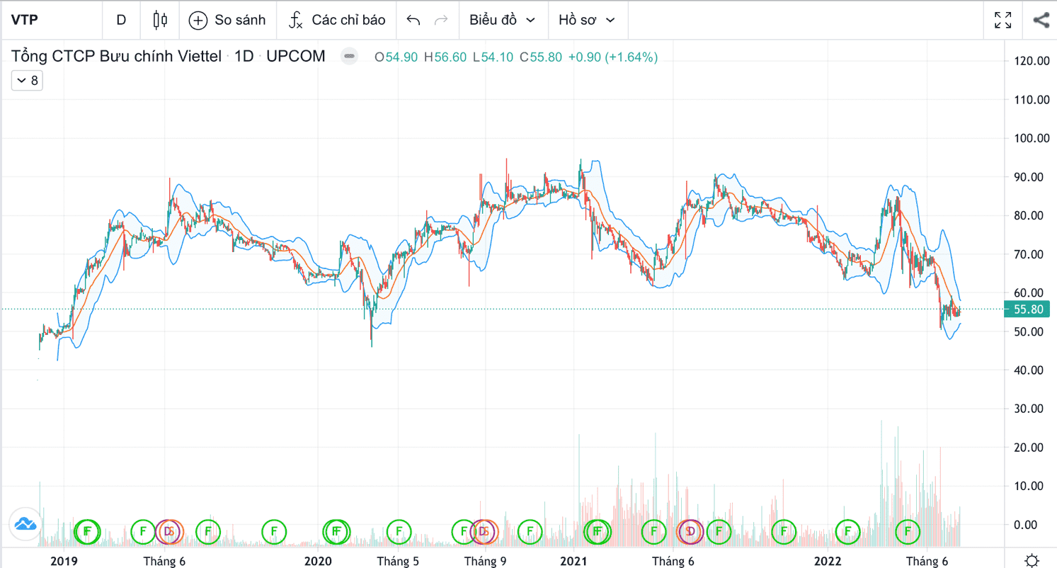1057x568 pixels.
Task: Click the F event marker above Tháng 5
Action: [x=399, y=530]
